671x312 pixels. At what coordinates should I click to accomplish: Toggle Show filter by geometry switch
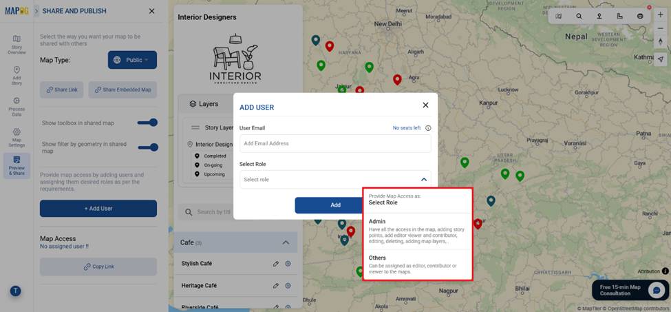[148, 147]
